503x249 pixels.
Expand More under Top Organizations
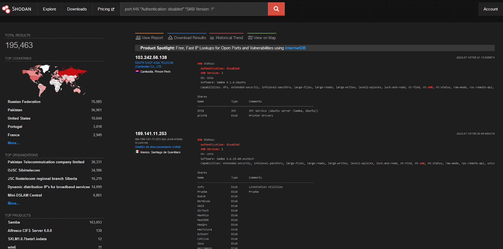tap(14, 203)
